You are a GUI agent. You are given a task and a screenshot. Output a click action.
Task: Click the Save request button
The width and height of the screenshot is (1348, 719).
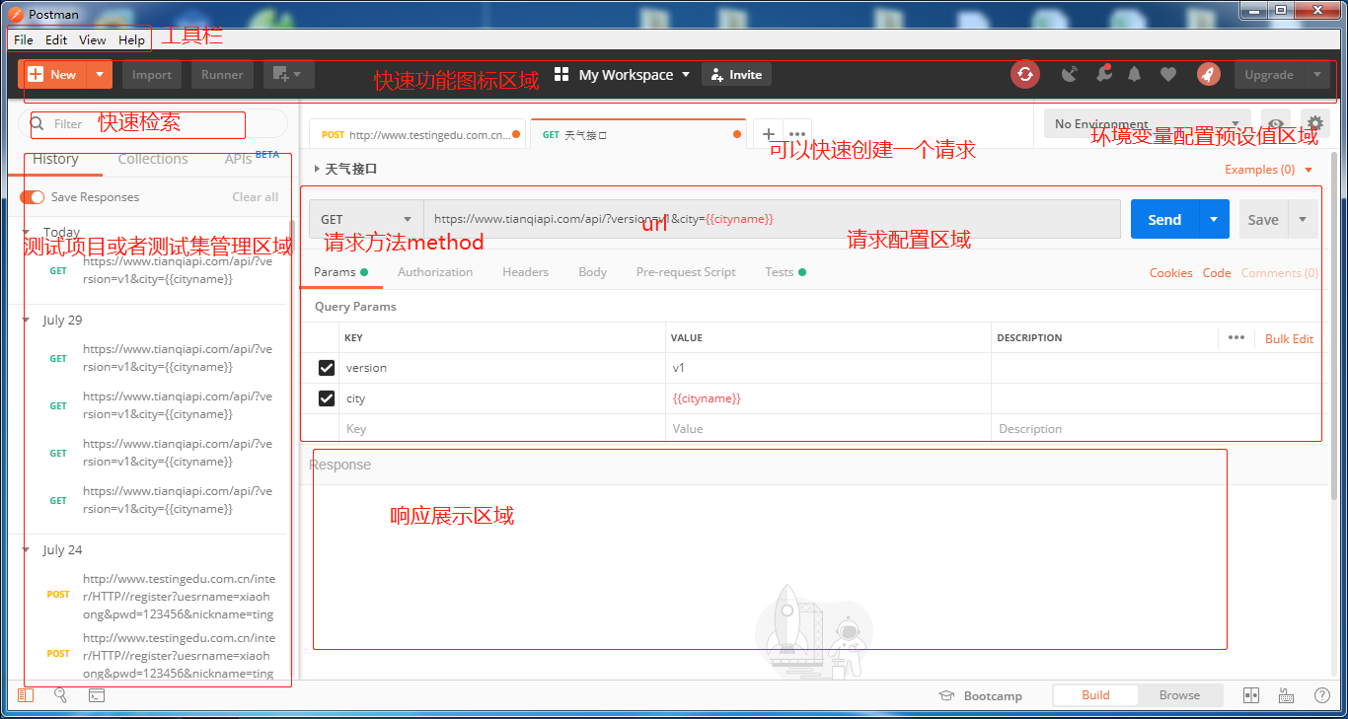[x=1263, y=219]
